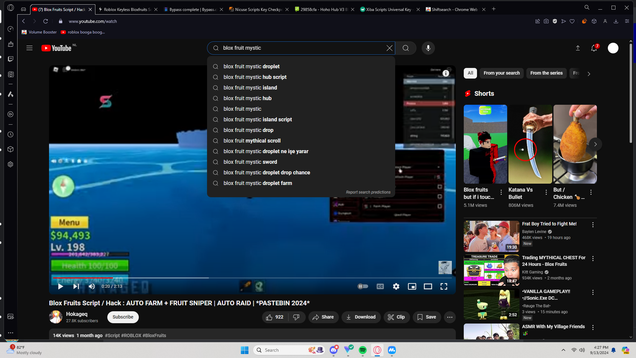The width and height of the screenshot is (636, 358).
Task: Create a Clip of the video
Action: pyautogui.click(x=397, y=317)
